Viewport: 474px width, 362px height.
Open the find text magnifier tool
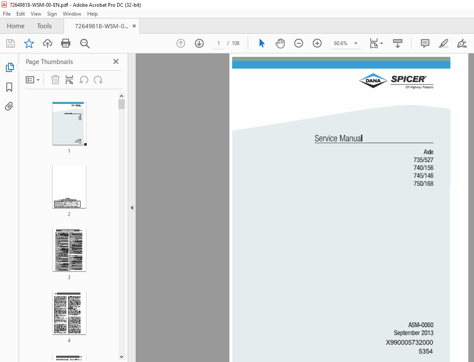[x=85, y=43]
